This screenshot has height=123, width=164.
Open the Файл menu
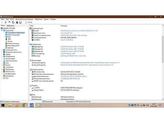point(3,19)
